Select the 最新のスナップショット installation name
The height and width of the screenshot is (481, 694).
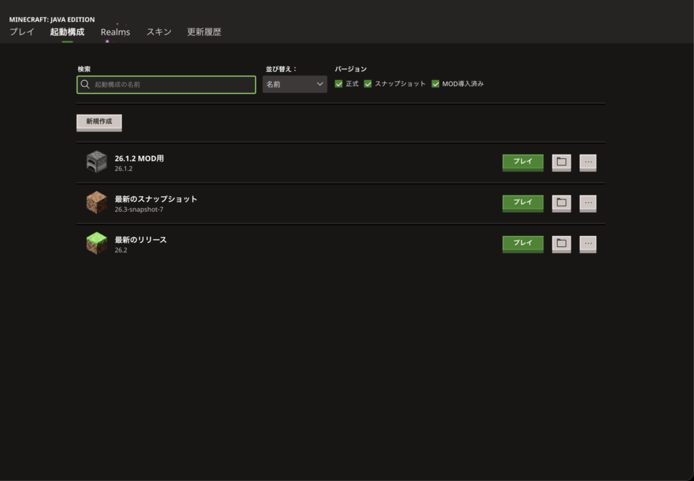pos(156,199)
